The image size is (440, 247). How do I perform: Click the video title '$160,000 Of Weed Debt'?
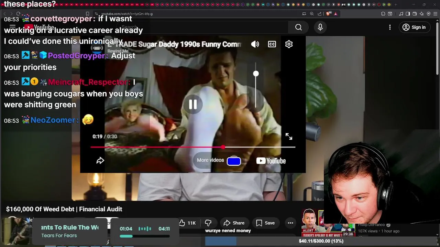(64, 209)
